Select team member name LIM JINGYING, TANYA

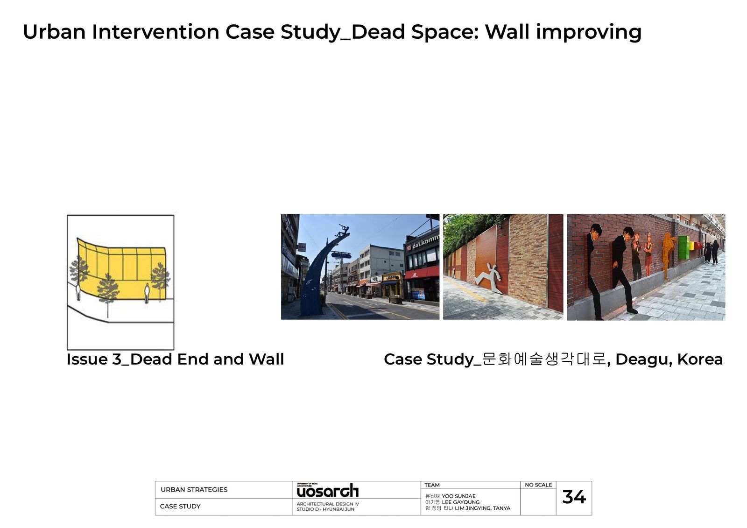click(x=482, y=508)
